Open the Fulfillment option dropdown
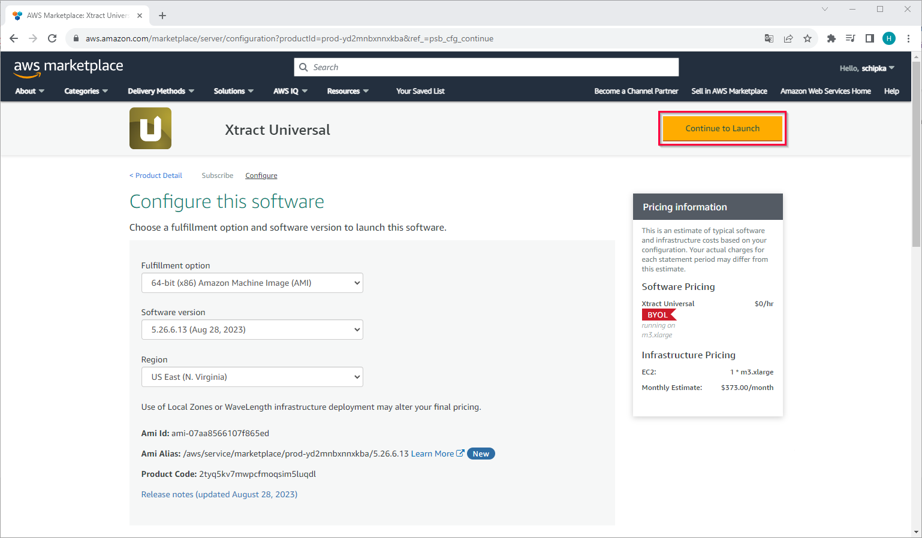922x538 pixels. (x=252, y=283)
